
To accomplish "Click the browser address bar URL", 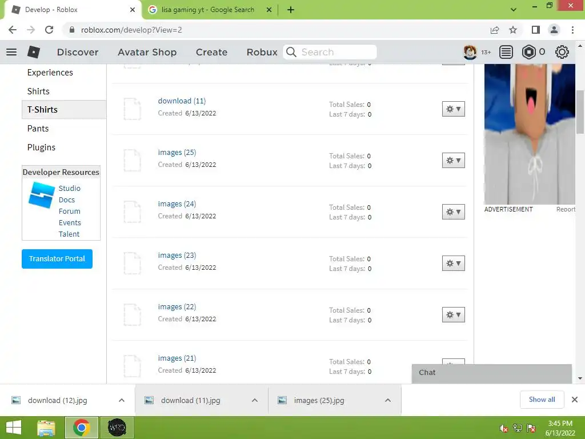I will click(131, 30).
